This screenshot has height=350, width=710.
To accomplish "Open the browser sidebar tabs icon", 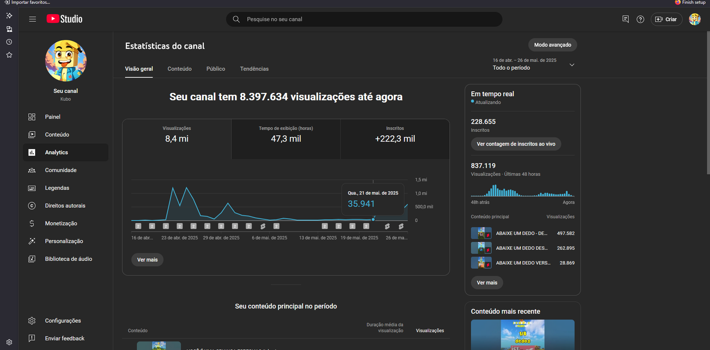I will point(9,29).
